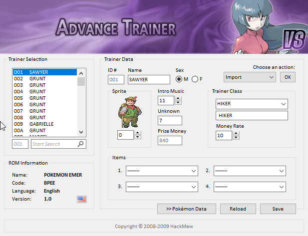Click the Prize Money field

tap(170, 140)
